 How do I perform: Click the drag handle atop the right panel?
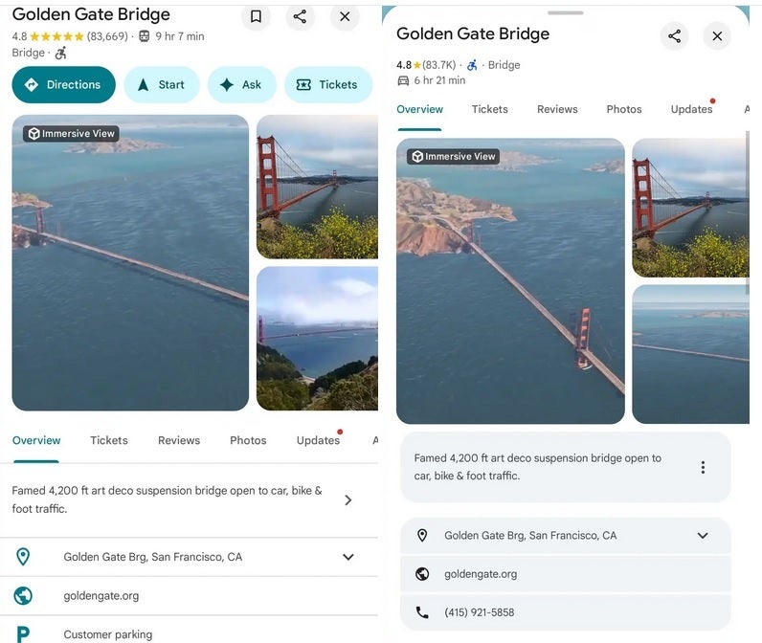click(566, 12)
